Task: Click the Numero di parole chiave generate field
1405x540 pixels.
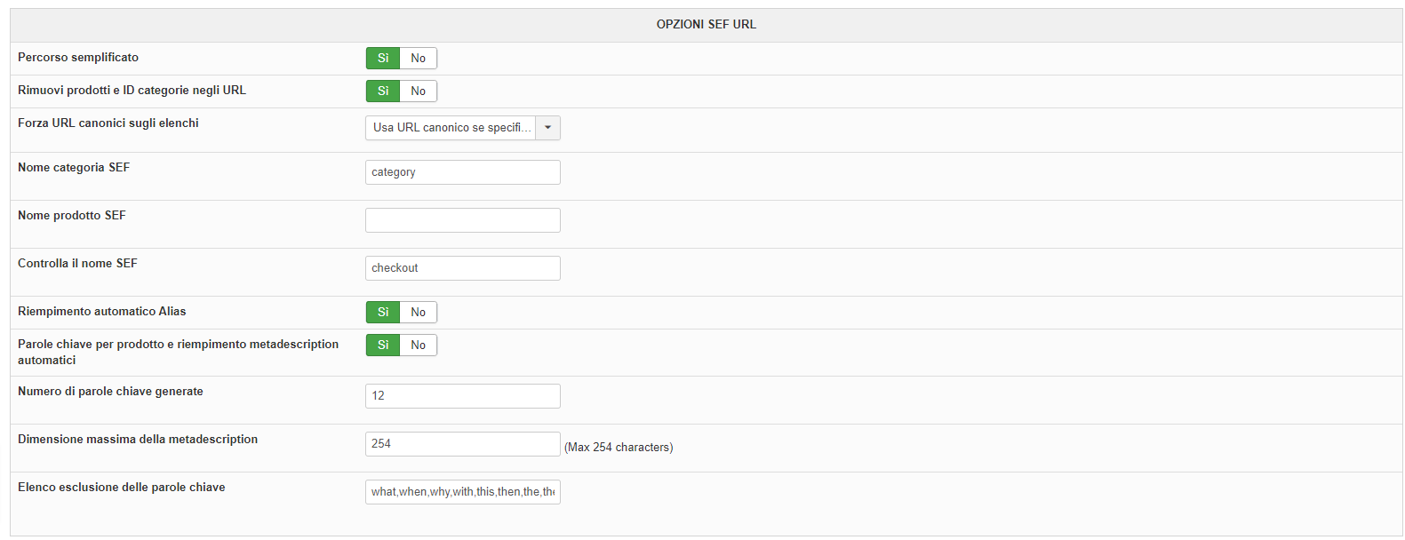Action: [462, 396]
